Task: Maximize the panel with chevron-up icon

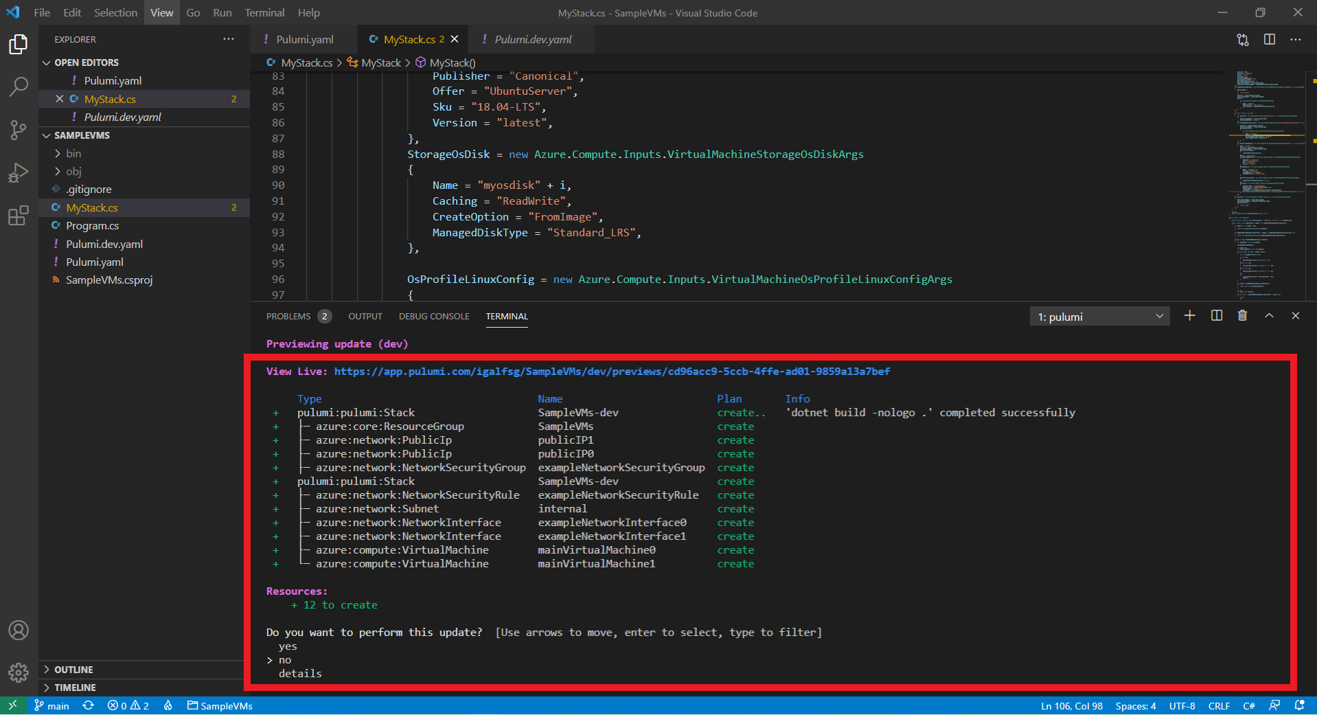Action: coord(1269,316)
